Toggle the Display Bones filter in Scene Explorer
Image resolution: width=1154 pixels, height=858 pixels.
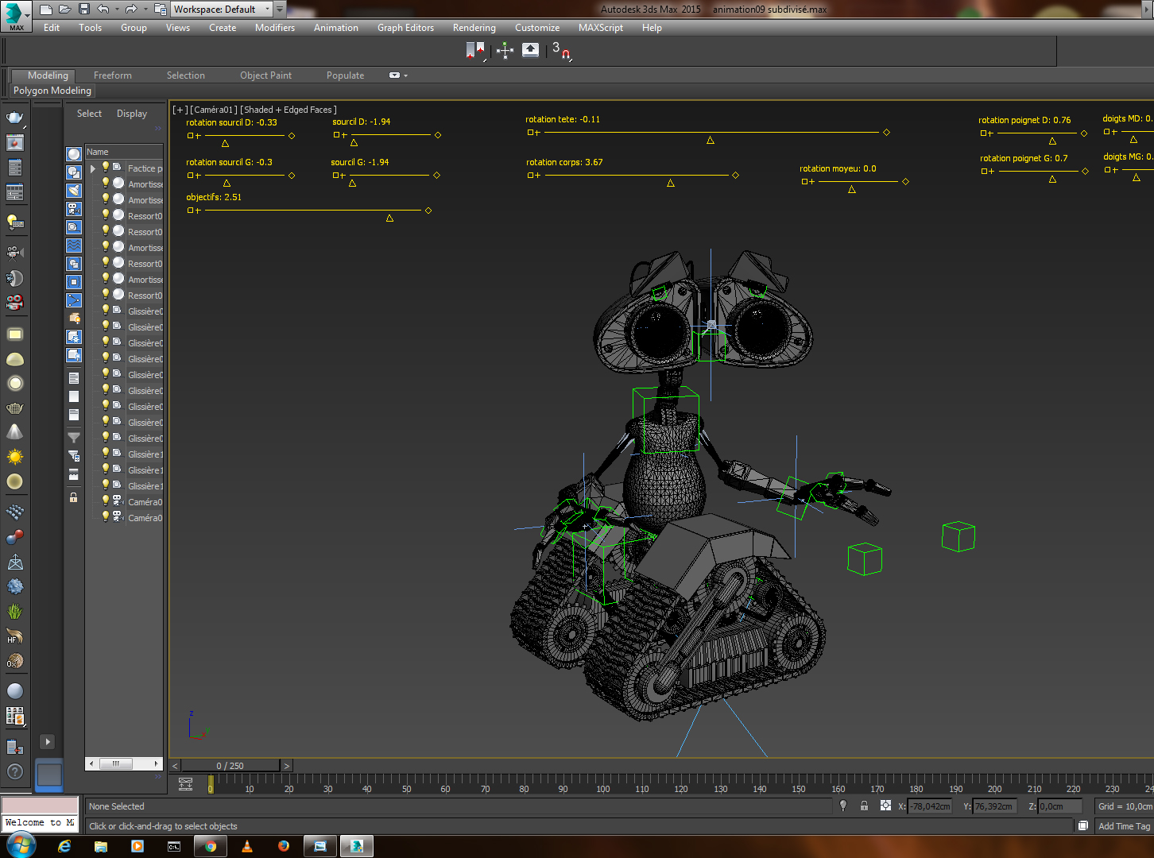coord(74,300)
